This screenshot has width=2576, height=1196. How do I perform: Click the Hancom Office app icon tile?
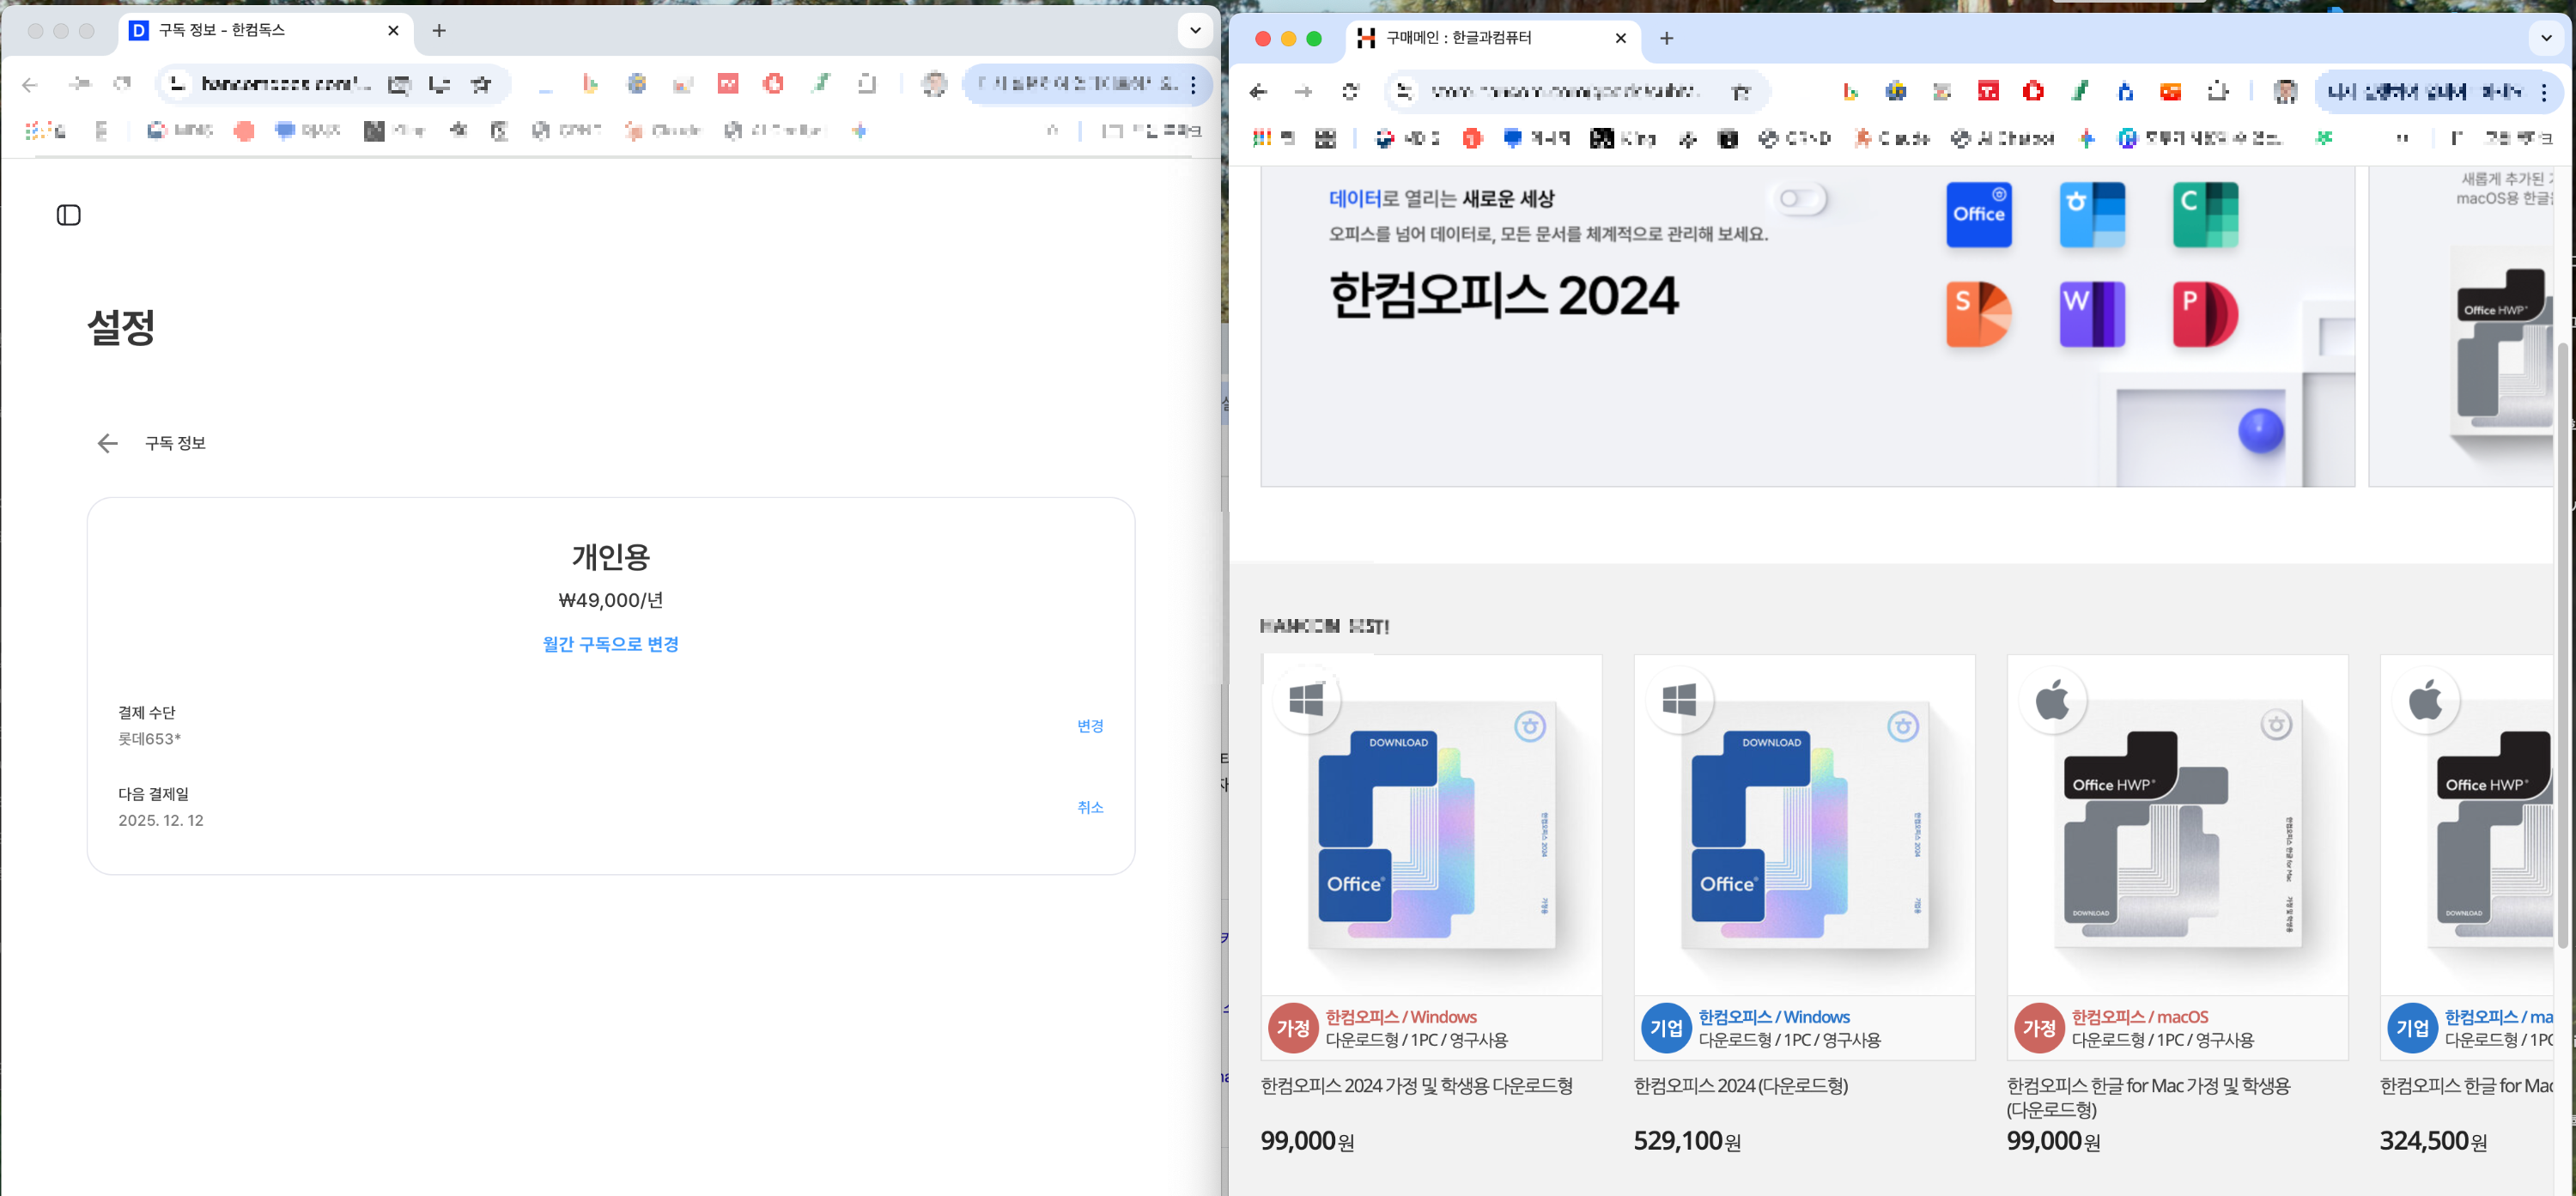pyautogui.click(x=1978, y=214)
